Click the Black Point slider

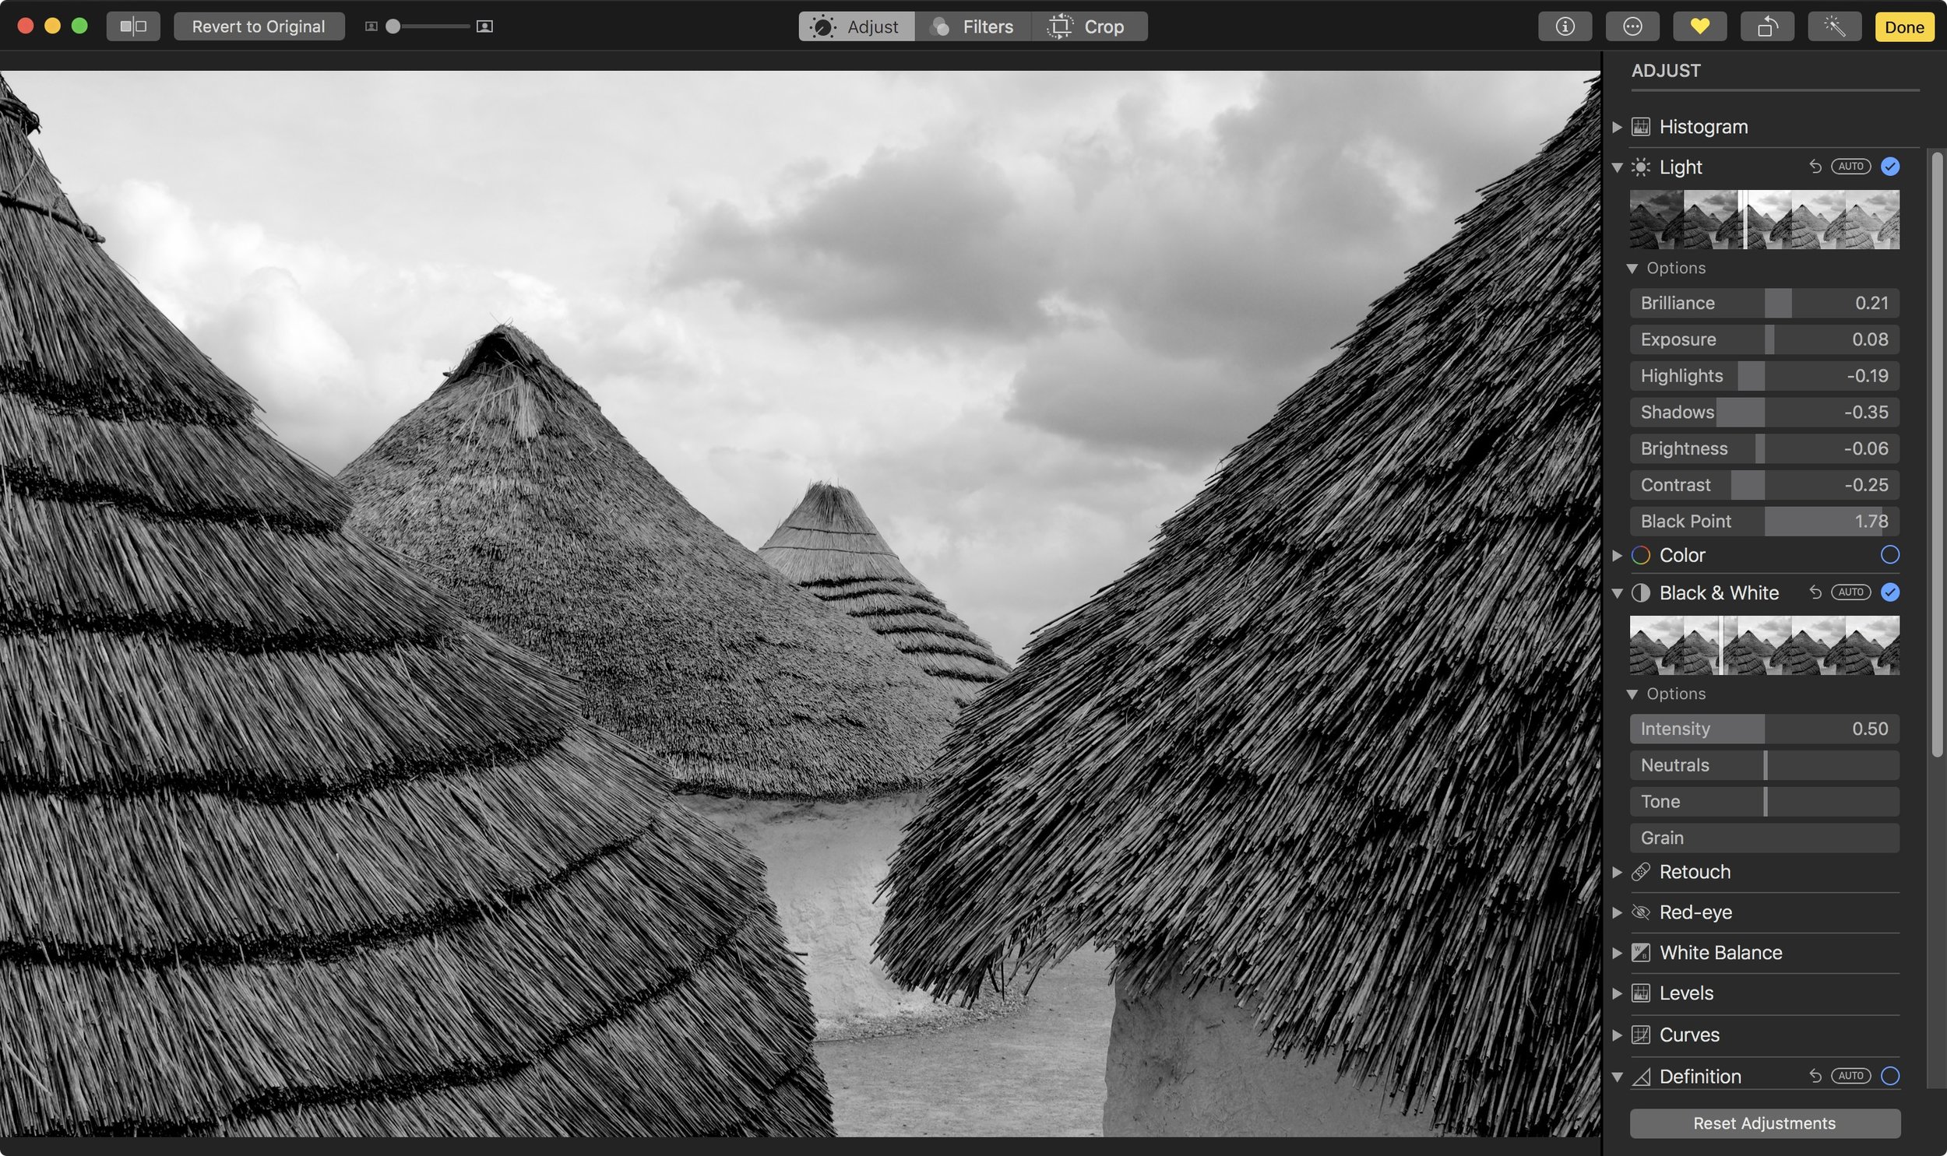click(1765, 521)
